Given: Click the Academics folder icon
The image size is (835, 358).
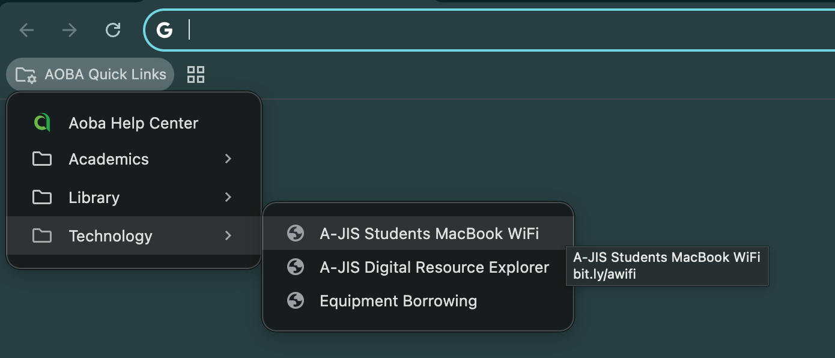Looking at the screenshot, I should [41, 159].
